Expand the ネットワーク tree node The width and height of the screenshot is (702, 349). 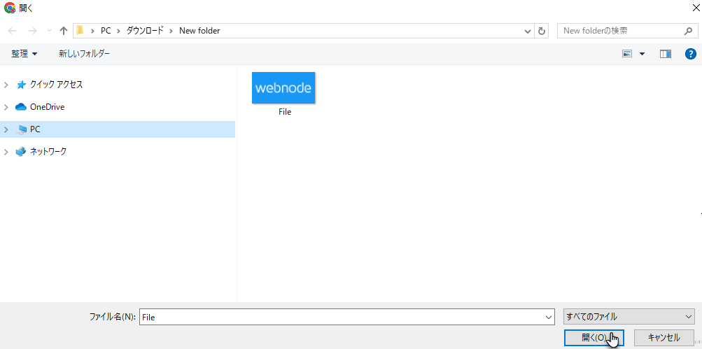6,152
